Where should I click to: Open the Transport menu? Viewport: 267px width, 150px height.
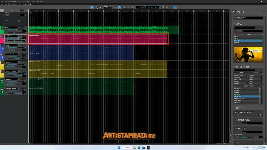[x=14, y=4]
